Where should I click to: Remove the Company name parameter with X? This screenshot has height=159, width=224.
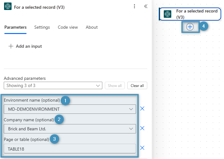(x=142, y=128)
